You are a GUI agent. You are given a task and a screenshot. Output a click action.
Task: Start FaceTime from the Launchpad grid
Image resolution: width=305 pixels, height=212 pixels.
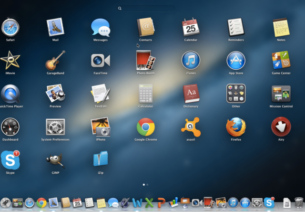[x=101, y=61]
